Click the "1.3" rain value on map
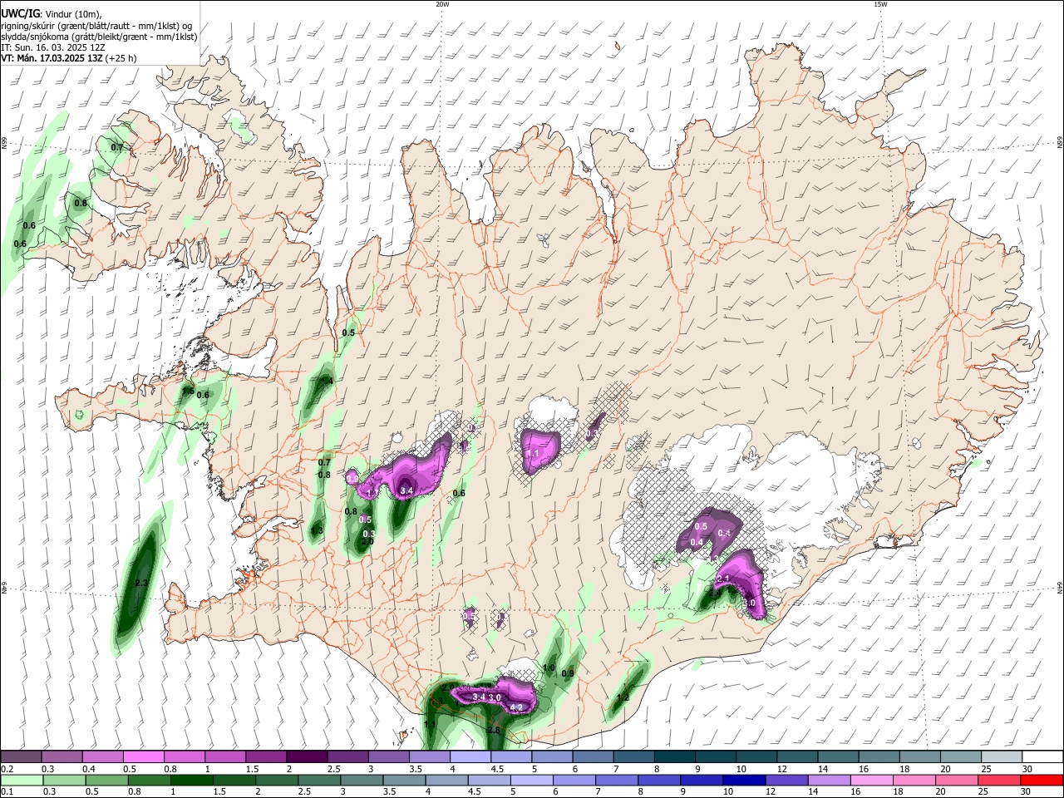The height and width of the screenshot is (798, 1064). [x=317, y=530]
